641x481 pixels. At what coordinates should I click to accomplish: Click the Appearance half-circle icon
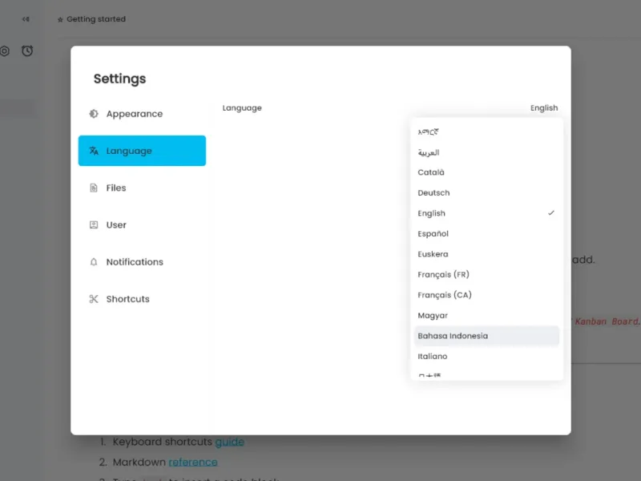tap(94, 114)
